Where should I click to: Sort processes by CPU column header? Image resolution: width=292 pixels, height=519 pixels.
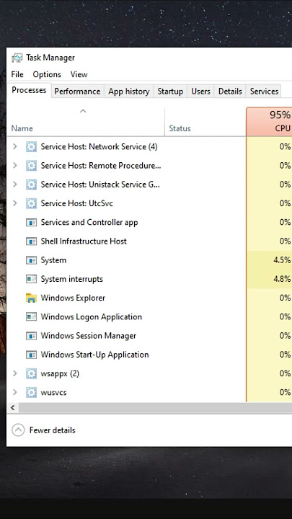tap(269, 122)
